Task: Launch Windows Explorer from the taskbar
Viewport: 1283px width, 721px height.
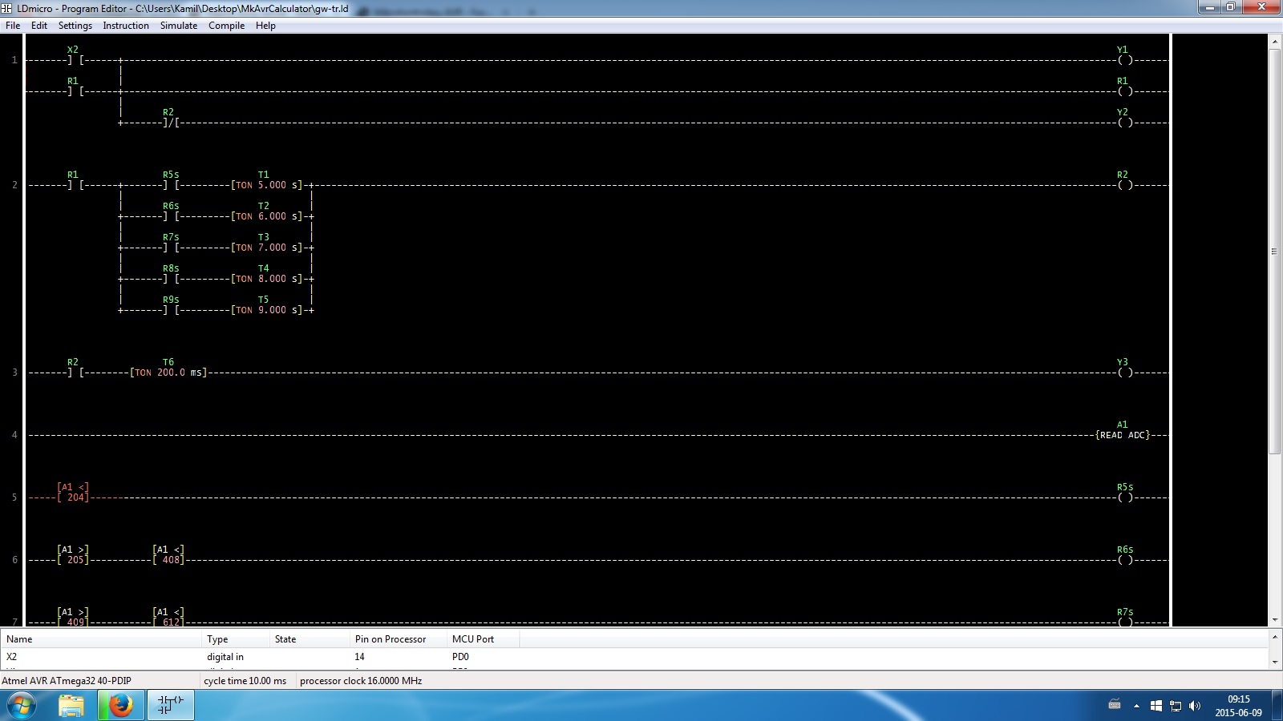Action: (x=71, y=706)
